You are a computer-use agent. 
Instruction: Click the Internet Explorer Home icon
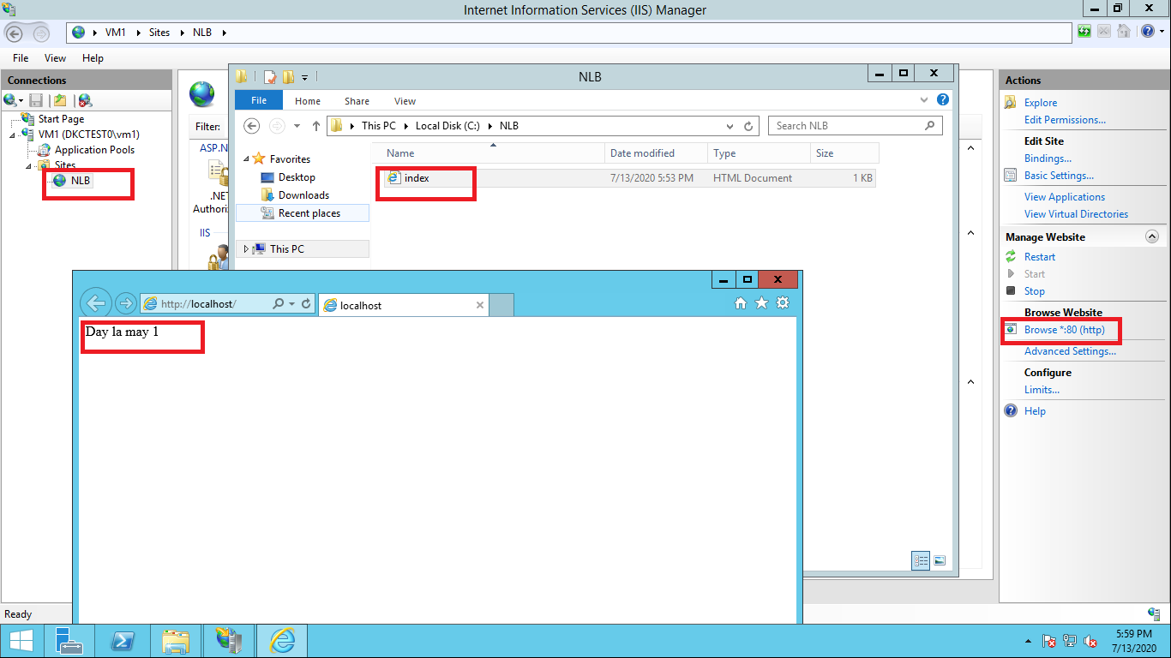point(741,303)
